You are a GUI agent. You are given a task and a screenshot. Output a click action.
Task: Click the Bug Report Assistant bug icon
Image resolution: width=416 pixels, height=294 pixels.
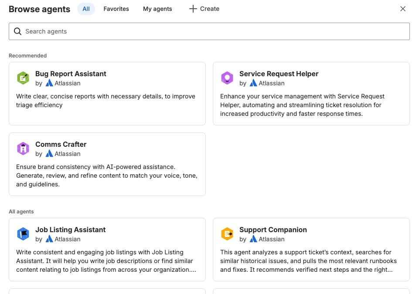click(23, 78)
